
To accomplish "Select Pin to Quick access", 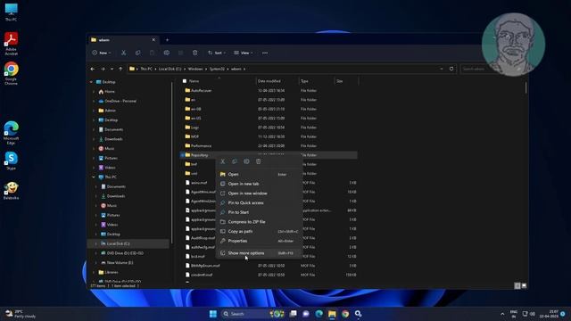I will tap(260, 202).
